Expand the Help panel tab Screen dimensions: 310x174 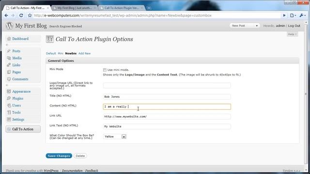(292, 34)
